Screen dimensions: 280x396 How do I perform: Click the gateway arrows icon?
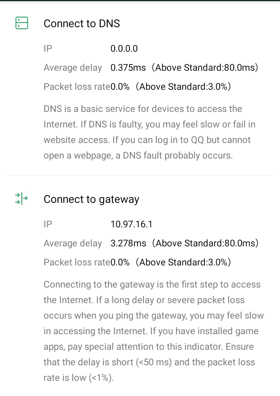[x=22, y=199]
